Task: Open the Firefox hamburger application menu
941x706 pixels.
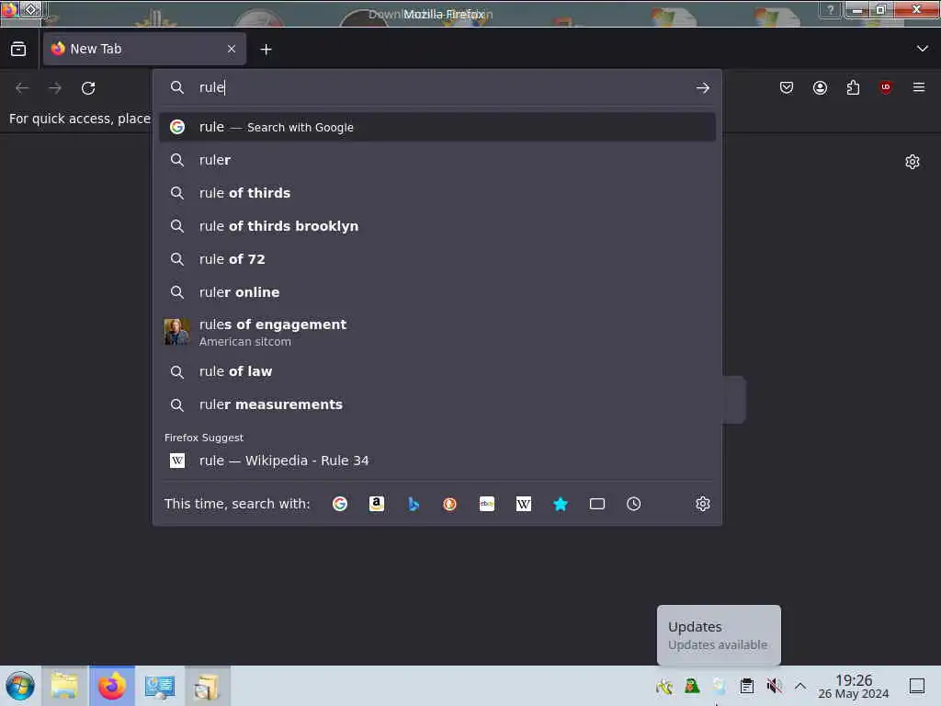Action: 919,87
